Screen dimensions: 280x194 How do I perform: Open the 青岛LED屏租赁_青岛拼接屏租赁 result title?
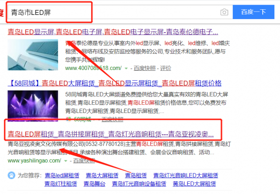point(111,134)
